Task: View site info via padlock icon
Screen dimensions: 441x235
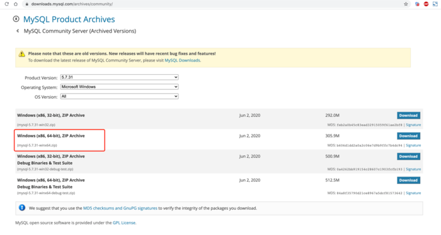Action: tap(26, 4)
